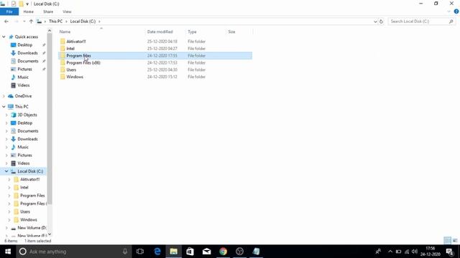Open 3D Objects under This PC
460x258 pixels.
click(x=27, y=115)
